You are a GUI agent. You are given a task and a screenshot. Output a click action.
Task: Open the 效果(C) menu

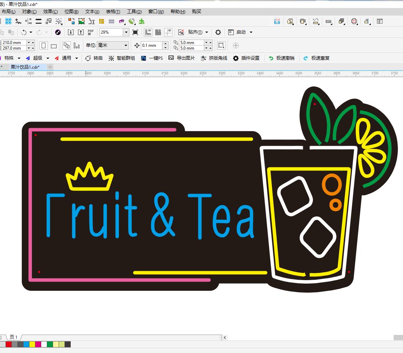pos(50,11)
